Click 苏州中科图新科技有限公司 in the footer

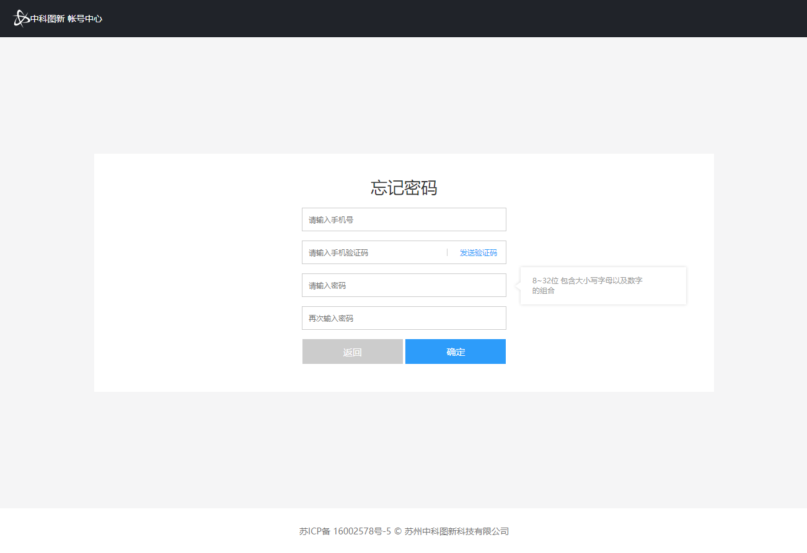457,531
